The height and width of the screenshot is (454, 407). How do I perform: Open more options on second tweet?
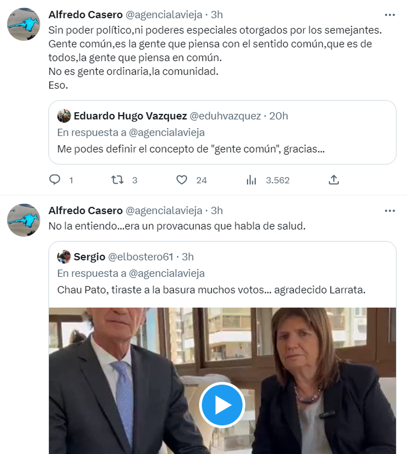390,211
